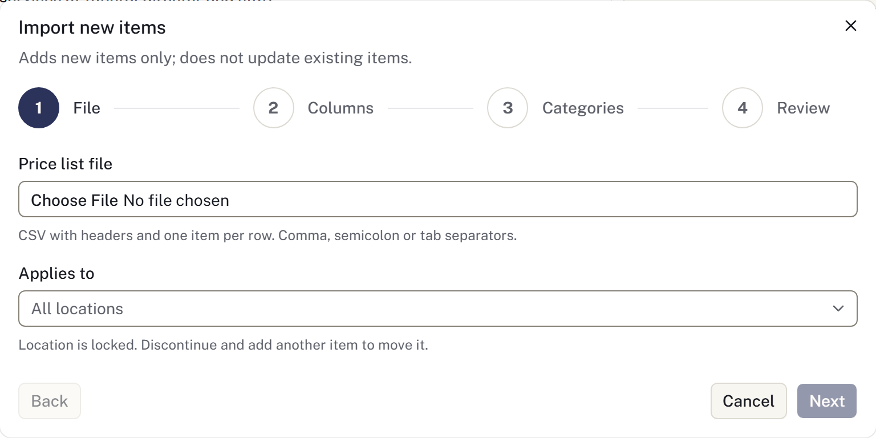The image size is (876, 438).
Task: Click the Back button
Action: coord(50,401)
